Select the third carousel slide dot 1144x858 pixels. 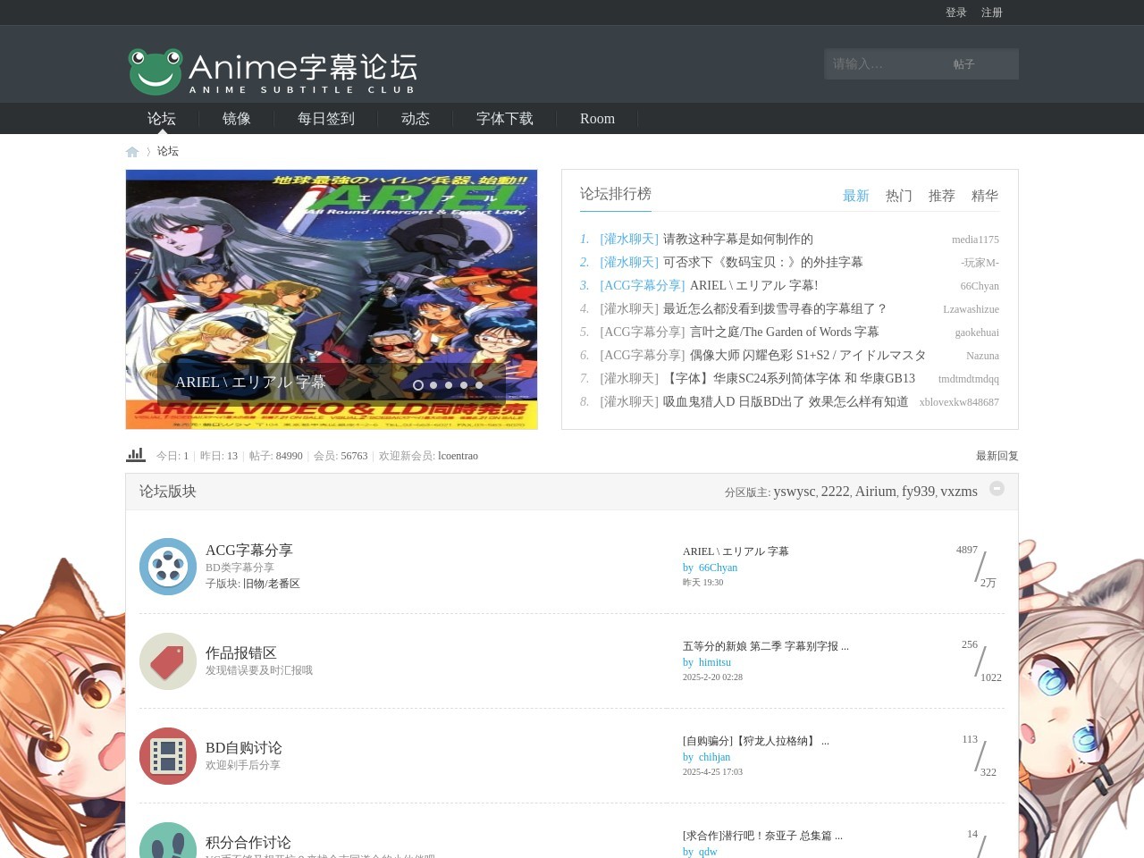[x=449, y=385]
